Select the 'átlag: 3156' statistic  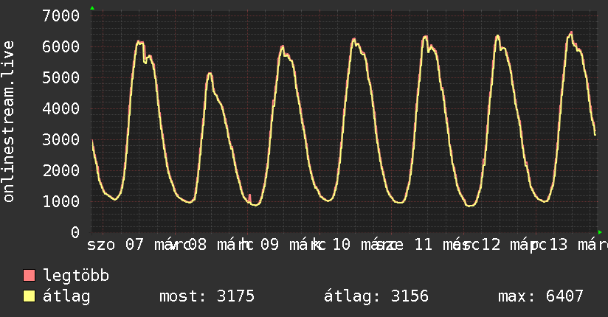pyautogui.click(x=376, y=296)
